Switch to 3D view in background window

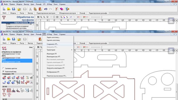click(38, 17)
